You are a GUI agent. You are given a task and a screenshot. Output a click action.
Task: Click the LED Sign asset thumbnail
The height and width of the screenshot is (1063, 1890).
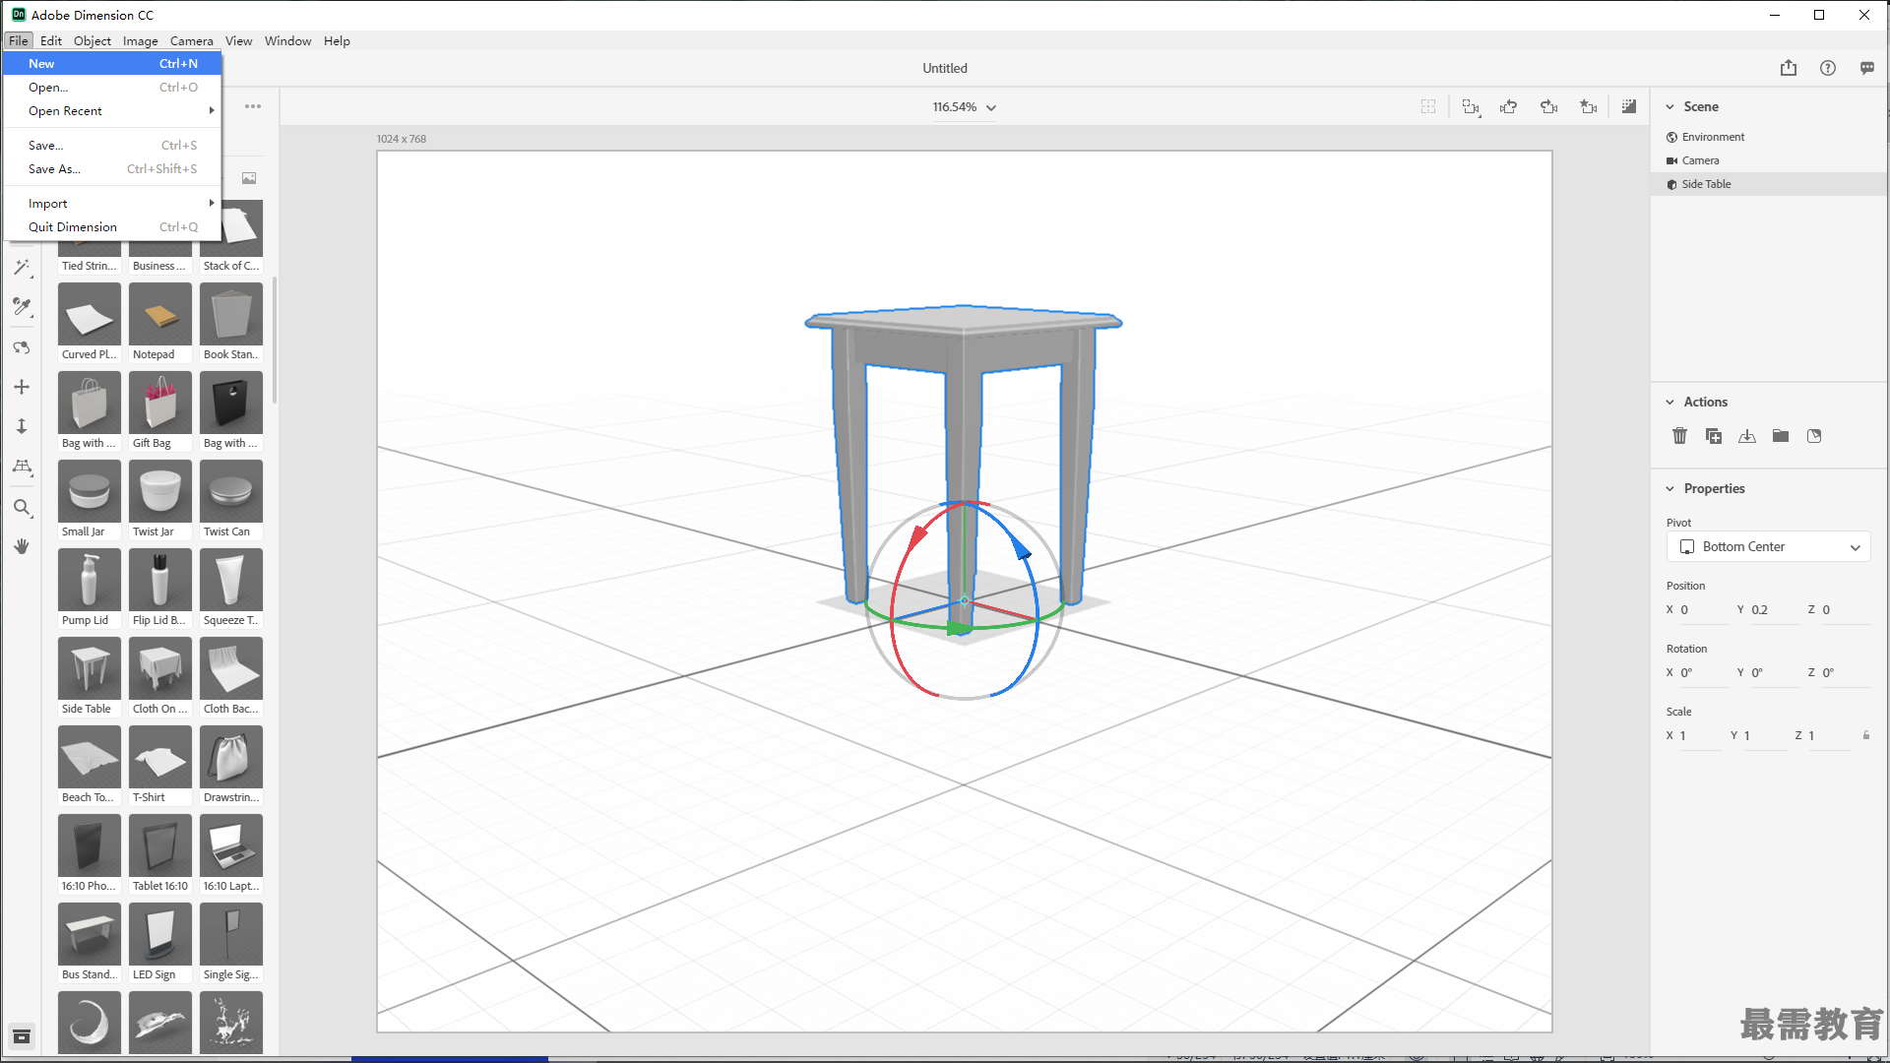coord(160,935)
